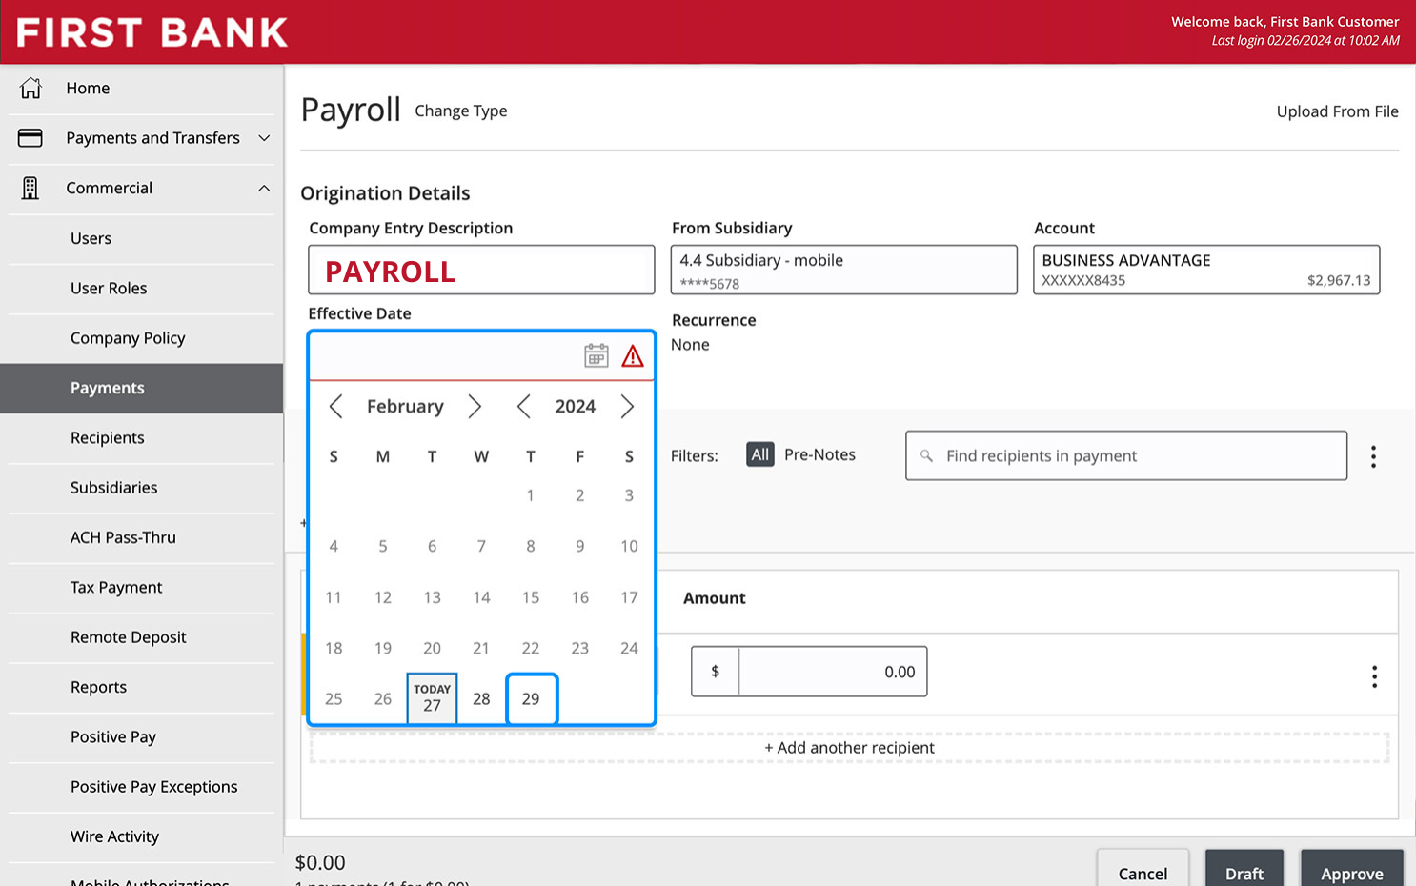Image resolution: width=1416 pixels, height=886 pixels.
Task: Click the Commercial building icon
Action: coord(30,188)
